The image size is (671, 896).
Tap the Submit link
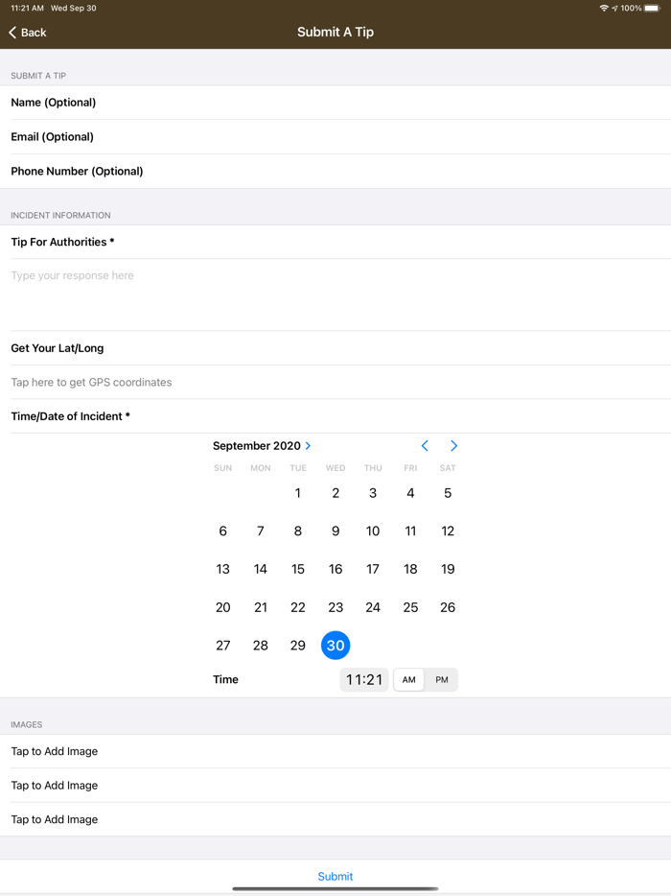(x=335, y=876)
